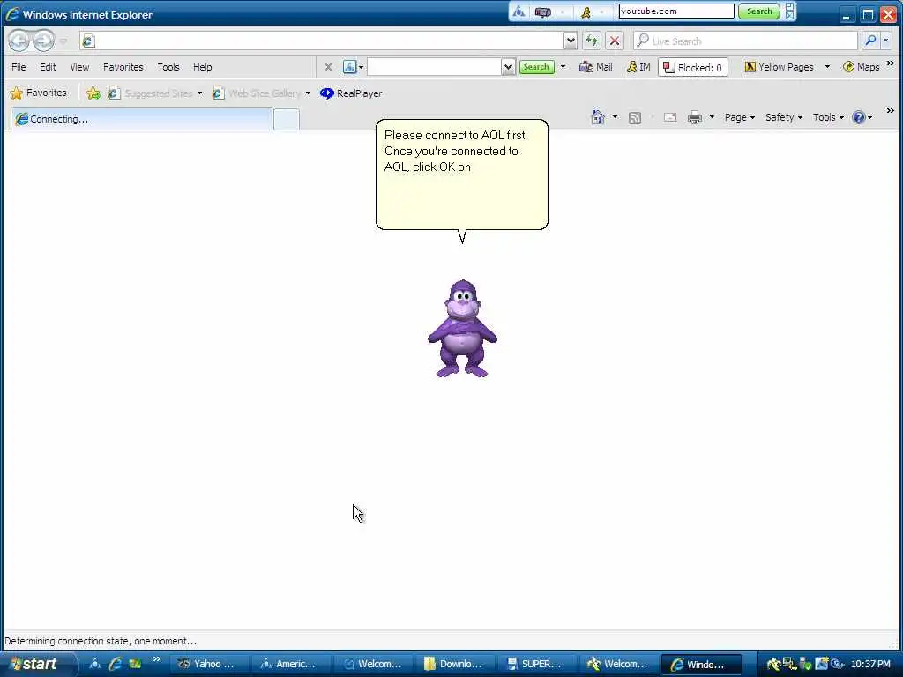903x677 pixels.
Task: Click the Maps toolbar button
Action: click(x=861, y=67)
